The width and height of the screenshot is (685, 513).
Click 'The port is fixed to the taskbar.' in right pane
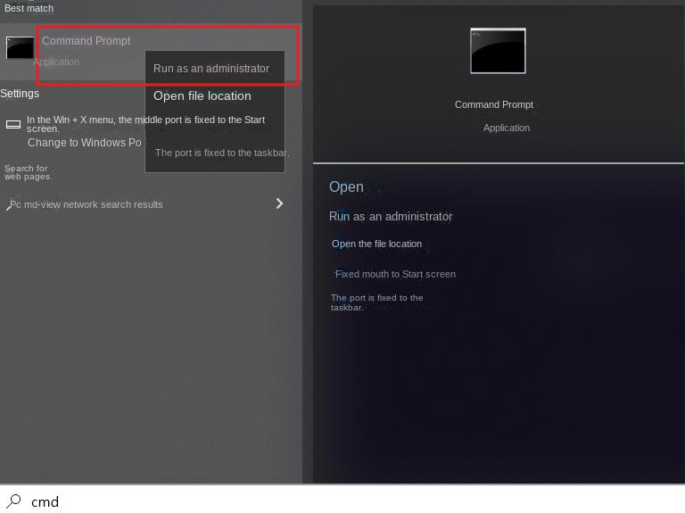[x=377, y=302]
